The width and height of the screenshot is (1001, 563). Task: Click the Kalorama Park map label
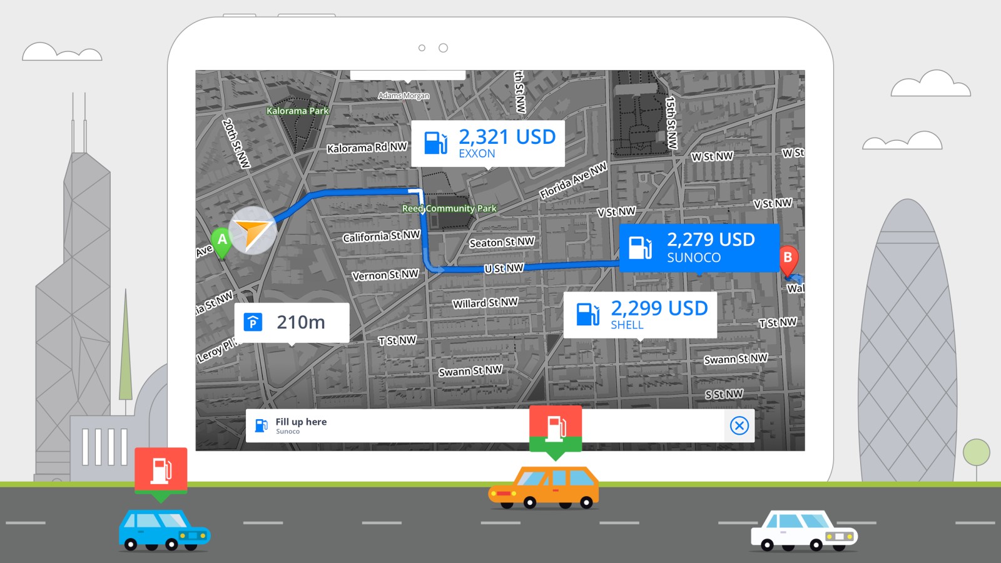(297, 111)
